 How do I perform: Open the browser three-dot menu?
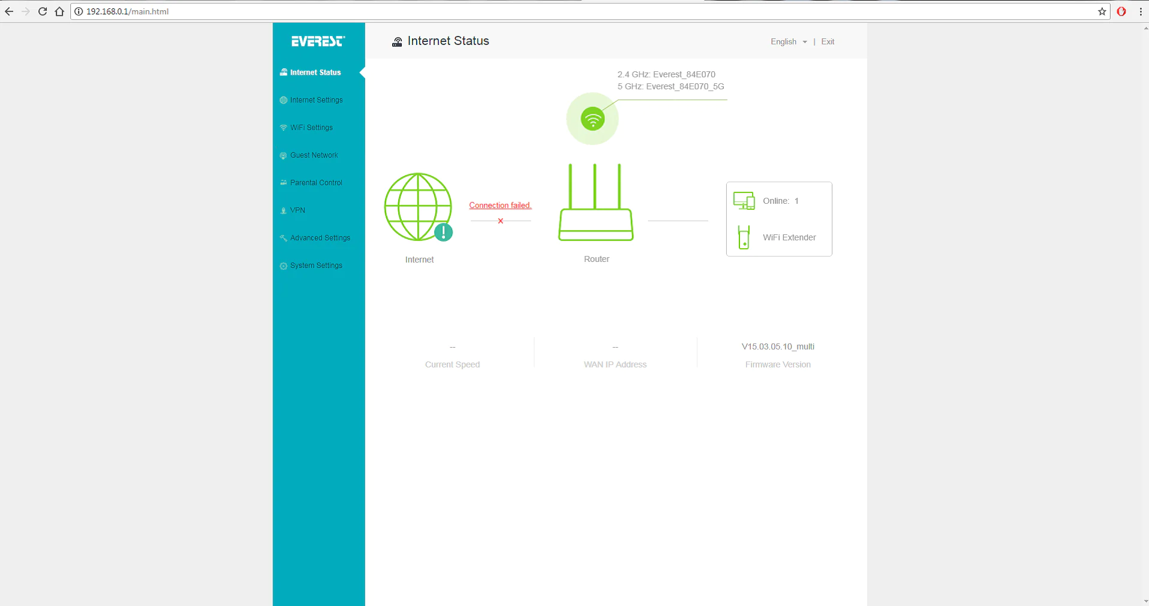[x=1140, y=11]
